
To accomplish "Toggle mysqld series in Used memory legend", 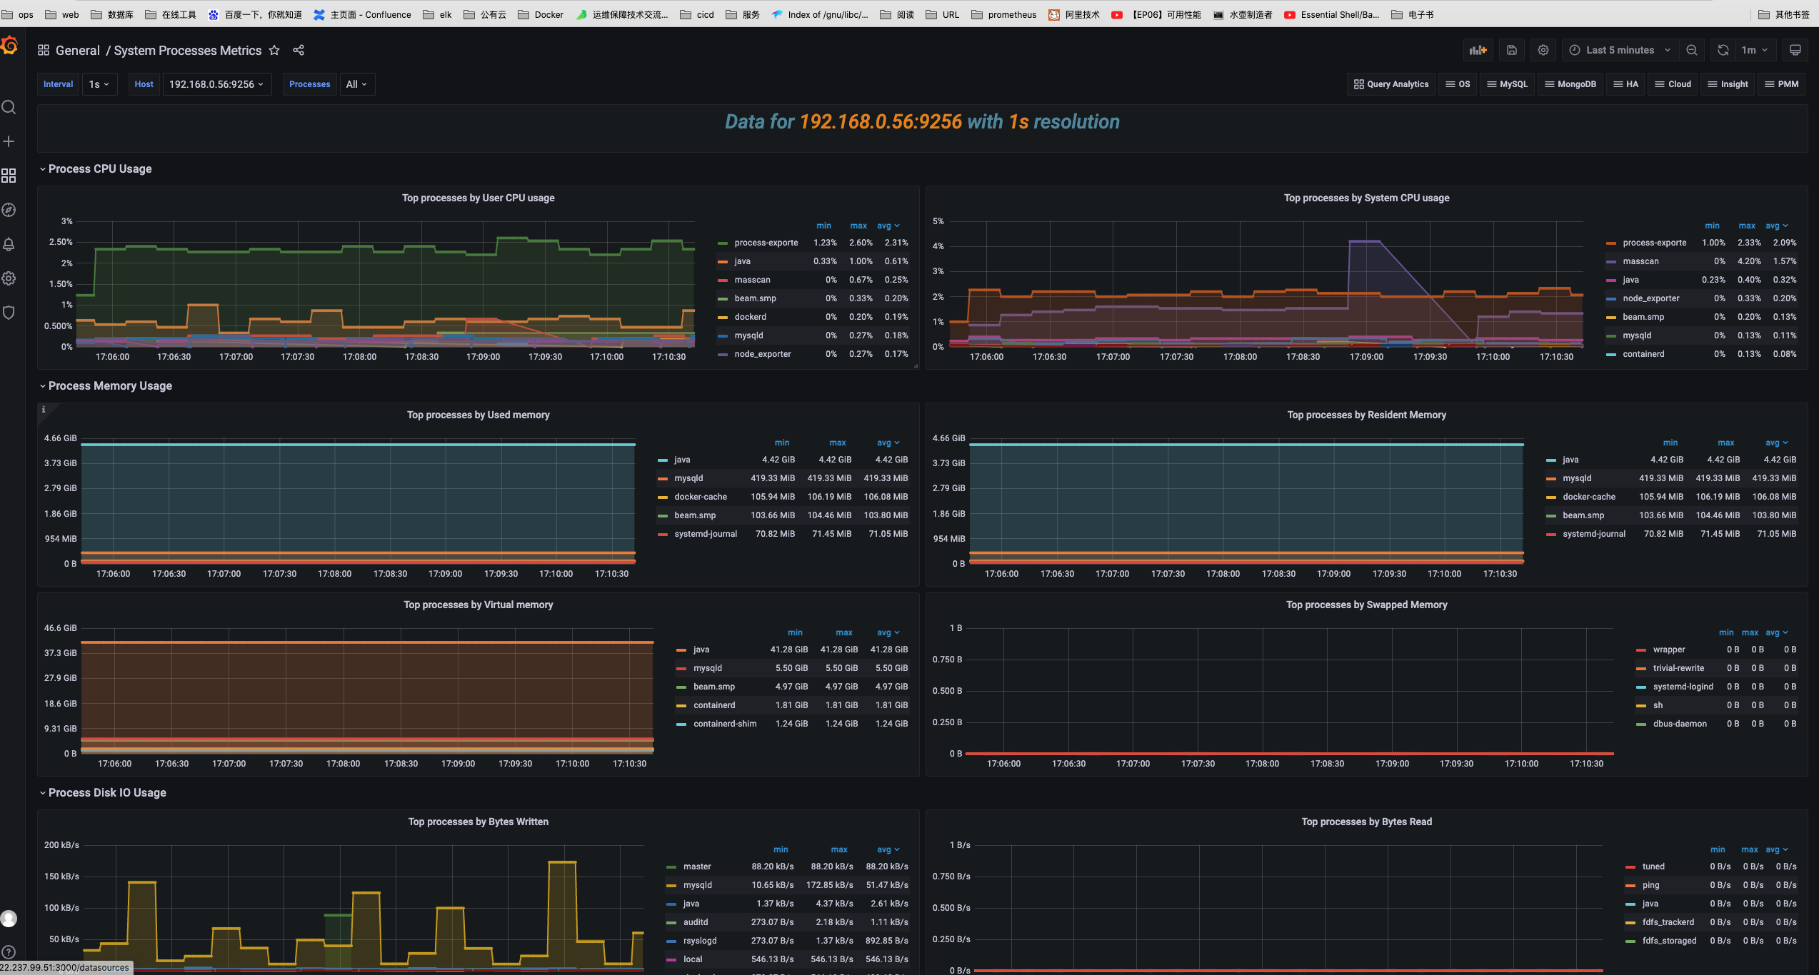I will [x=688, y=478].
